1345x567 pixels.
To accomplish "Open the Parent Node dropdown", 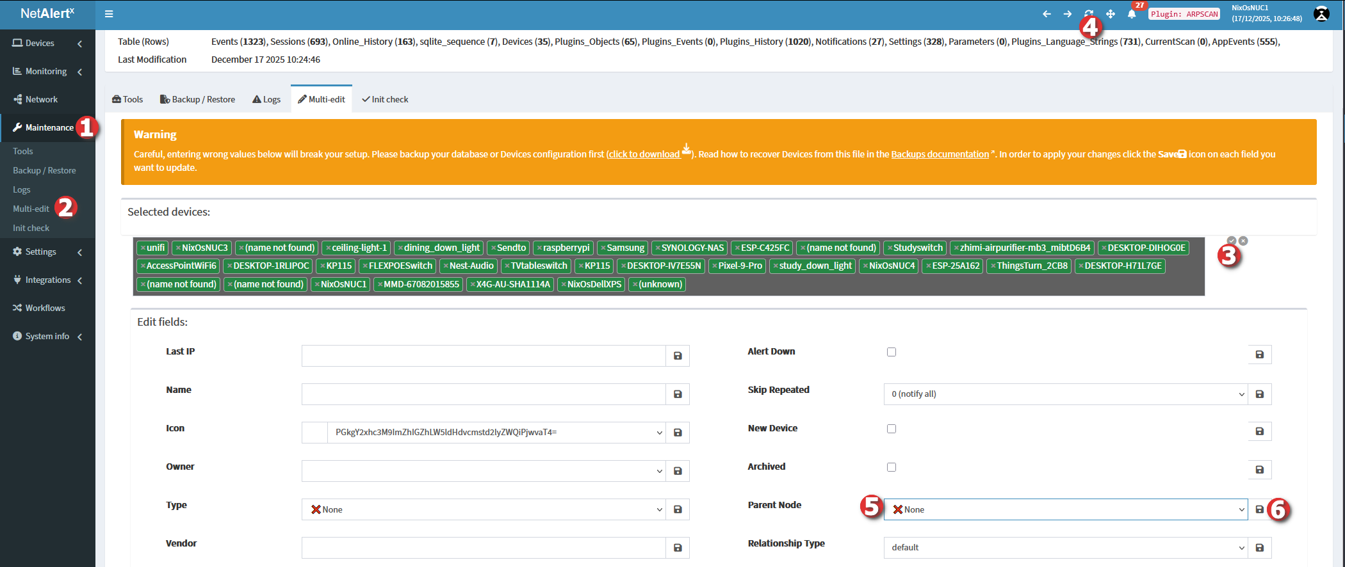I will tap(1065, 509).
